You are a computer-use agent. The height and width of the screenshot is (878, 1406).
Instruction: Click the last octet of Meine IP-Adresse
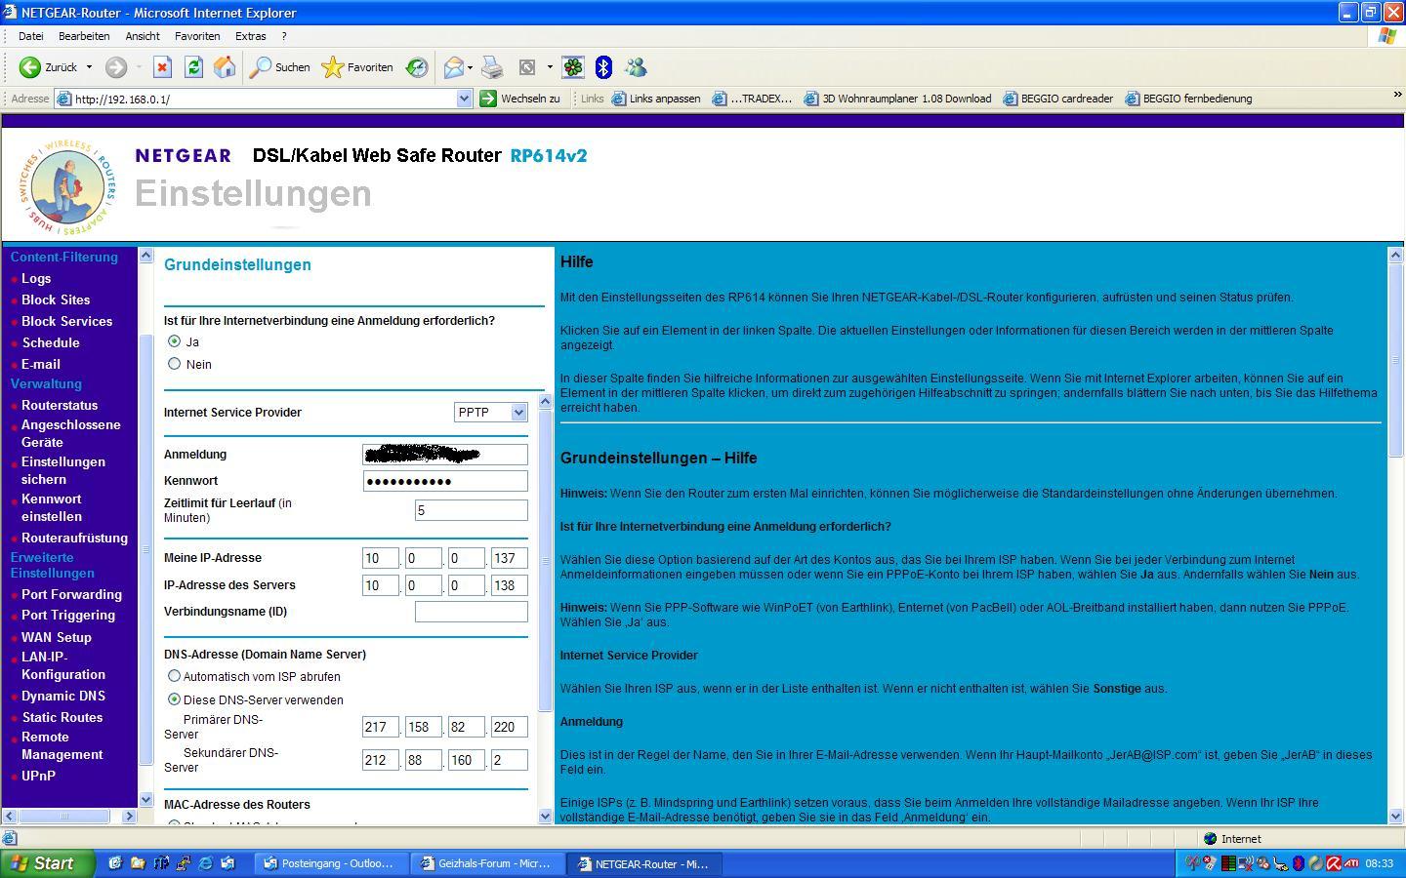(x=509, y=558)
